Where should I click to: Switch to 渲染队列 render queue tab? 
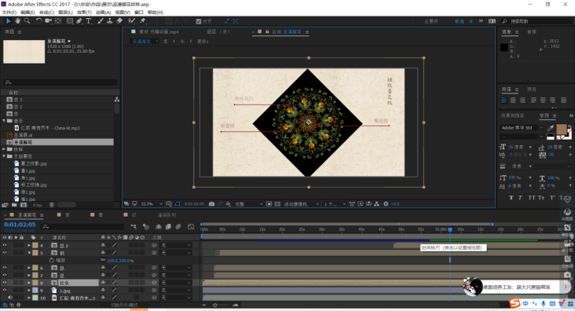[x=167, y=215]
